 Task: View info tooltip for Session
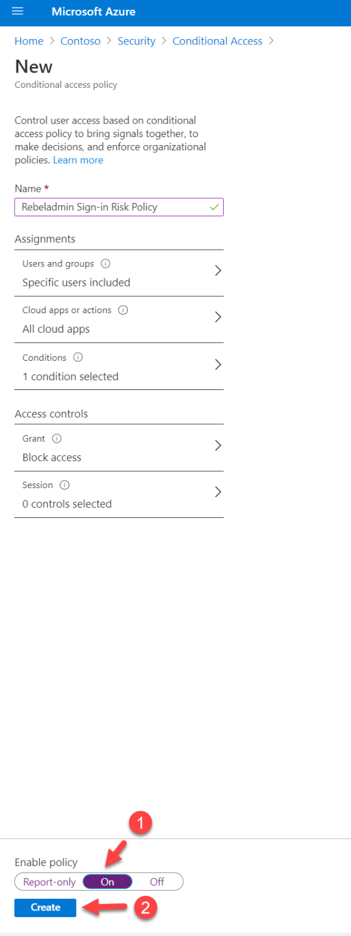(x=65, y=484)
